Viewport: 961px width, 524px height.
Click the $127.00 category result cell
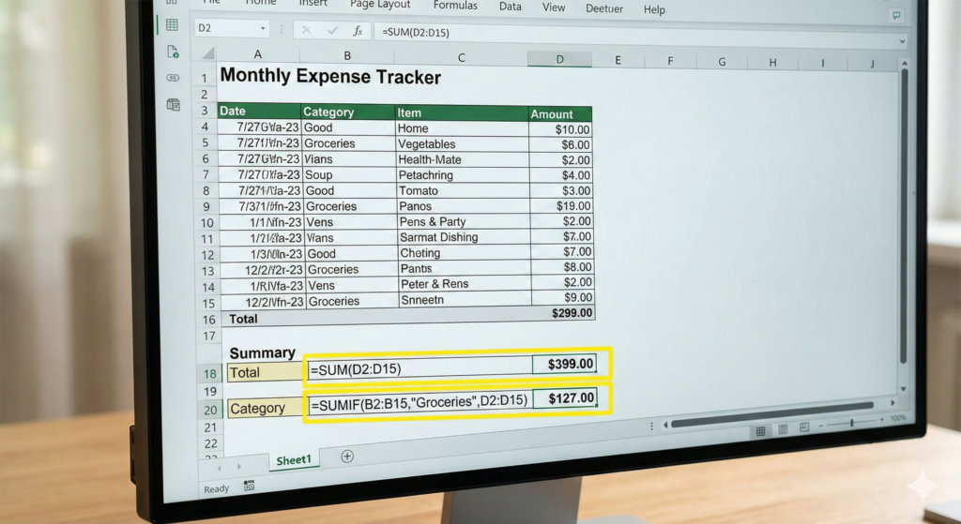(x=564, y=398)
